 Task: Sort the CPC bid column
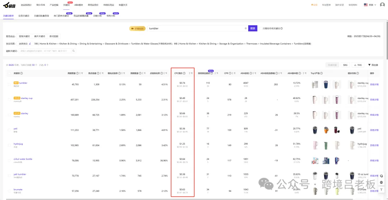(x=190, y=73)
